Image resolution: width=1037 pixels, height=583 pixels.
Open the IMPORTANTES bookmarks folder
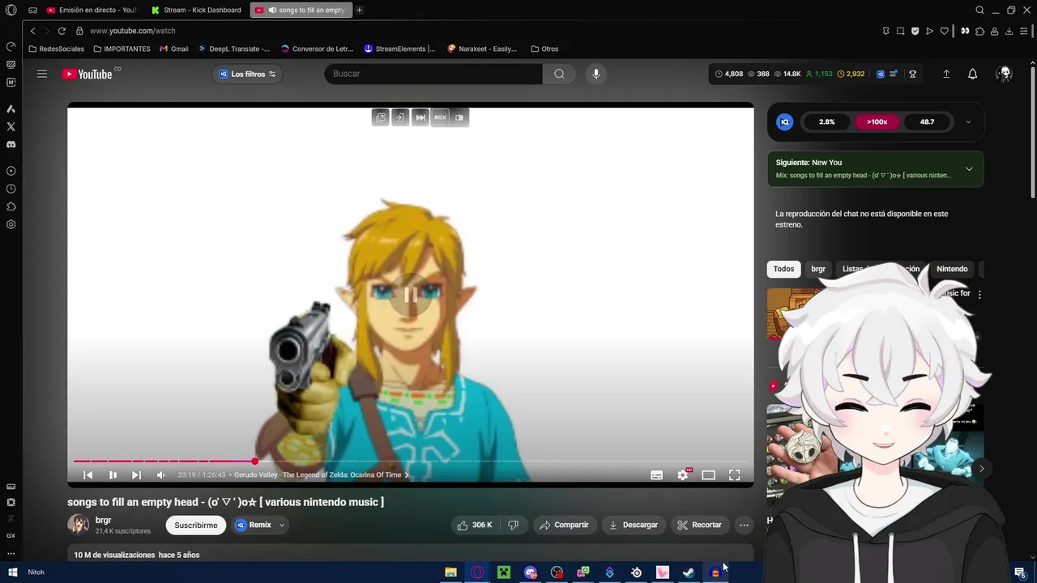click(122, 49)
